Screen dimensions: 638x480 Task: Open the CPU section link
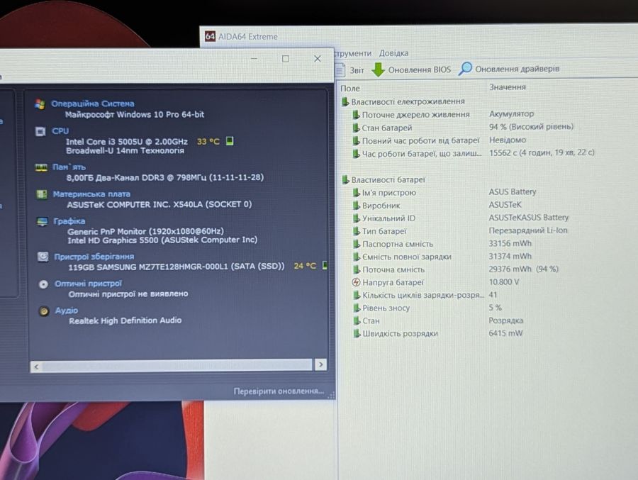pos(60,130)
